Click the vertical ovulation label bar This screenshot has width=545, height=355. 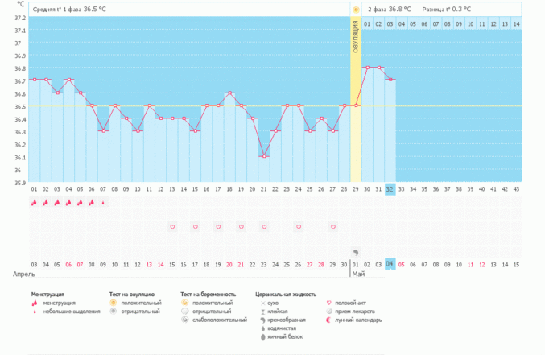[356, 36]
